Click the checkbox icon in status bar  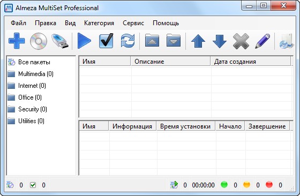[33, 185]
